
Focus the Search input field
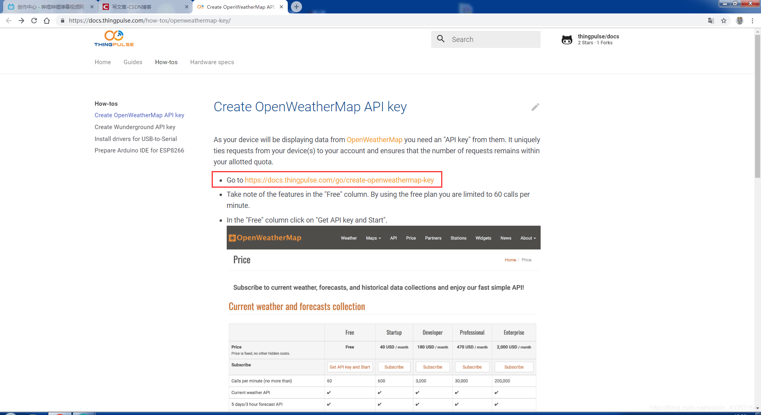pyautogui.click(x=486, y=39)
